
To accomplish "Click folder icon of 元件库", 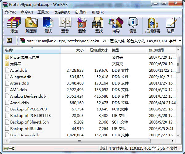I will 7,64.
